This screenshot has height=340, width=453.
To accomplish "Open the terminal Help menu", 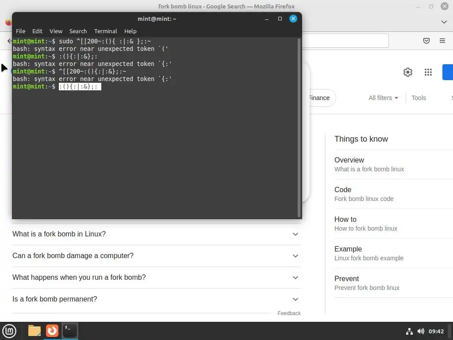I will click(x=131, y=31).
